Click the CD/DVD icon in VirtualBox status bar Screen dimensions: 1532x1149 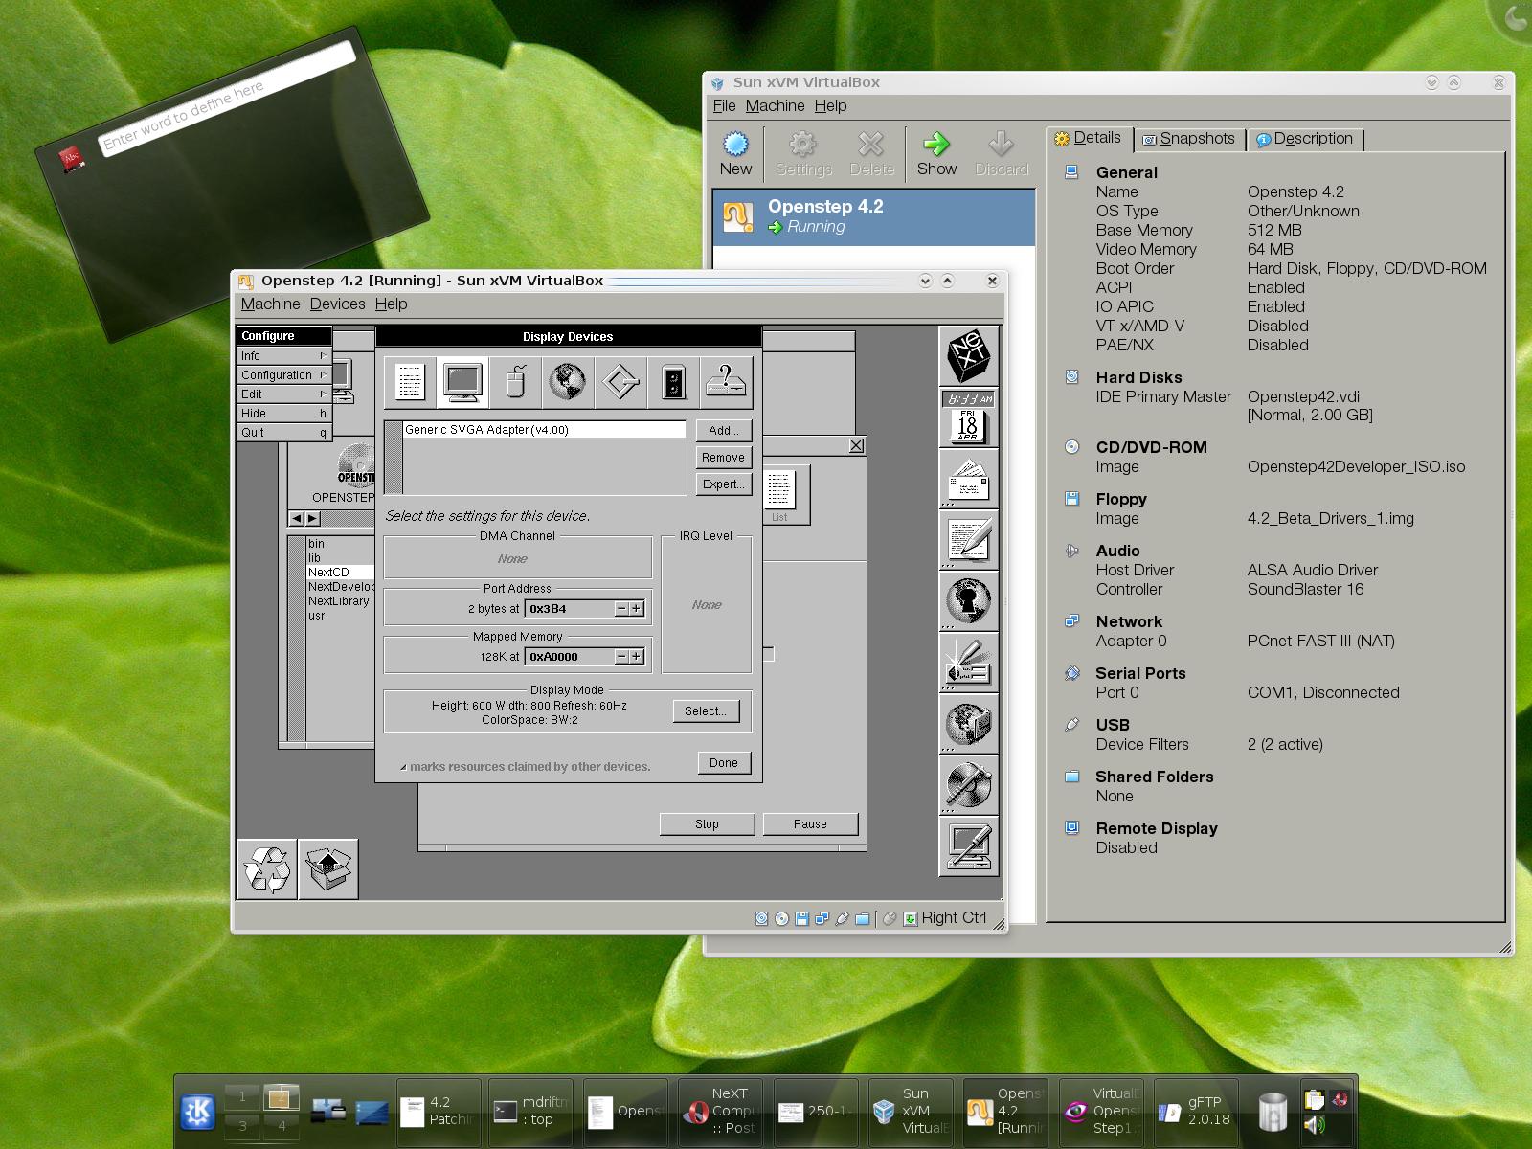780,918
